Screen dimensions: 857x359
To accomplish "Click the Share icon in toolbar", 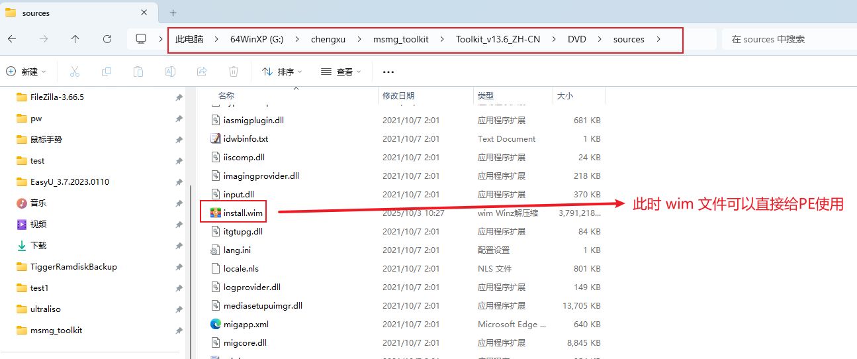I will [x=202, y=72].
